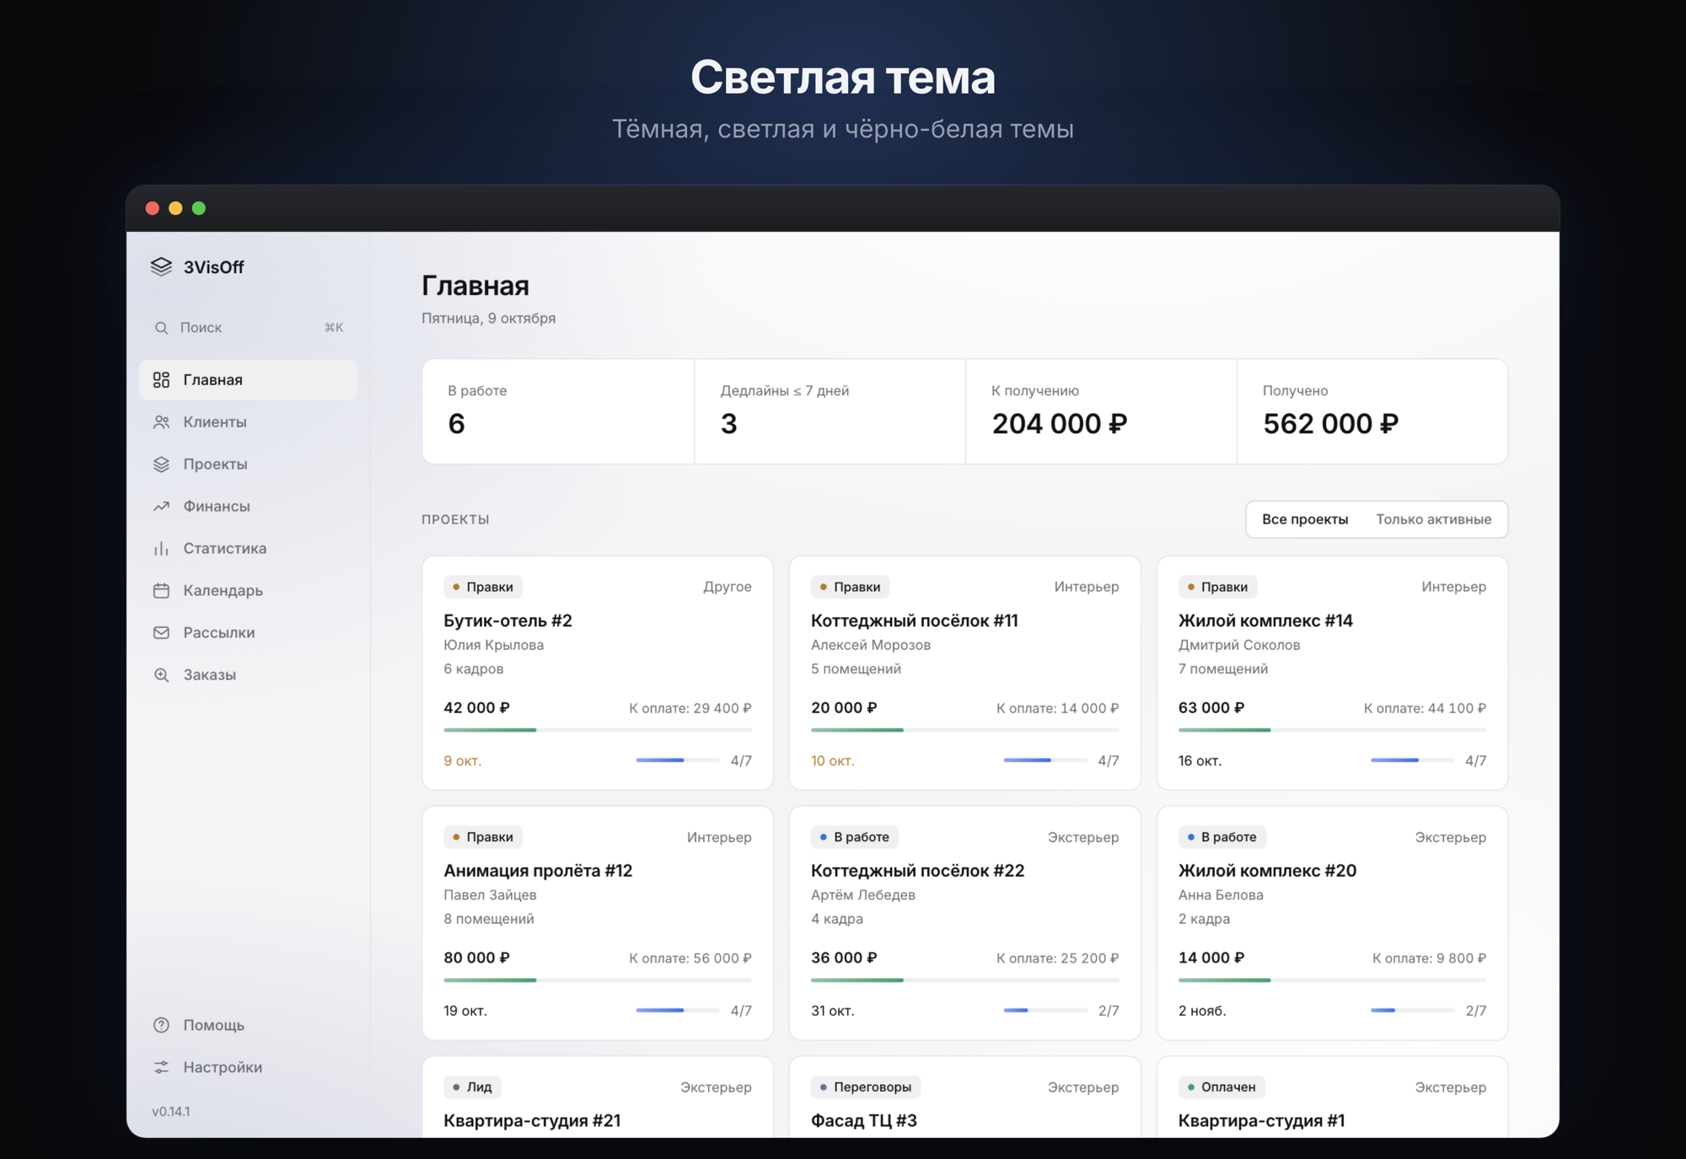Image resolution: width=1686 pixels, height=1159 pixels.
Task: Click client name Дмитрий Соколов
Action: (x=1239, y=645)
